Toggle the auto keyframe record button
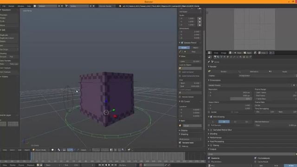Image resolution: width=297 pixels, height=167 pixels. tap(141, 165)
